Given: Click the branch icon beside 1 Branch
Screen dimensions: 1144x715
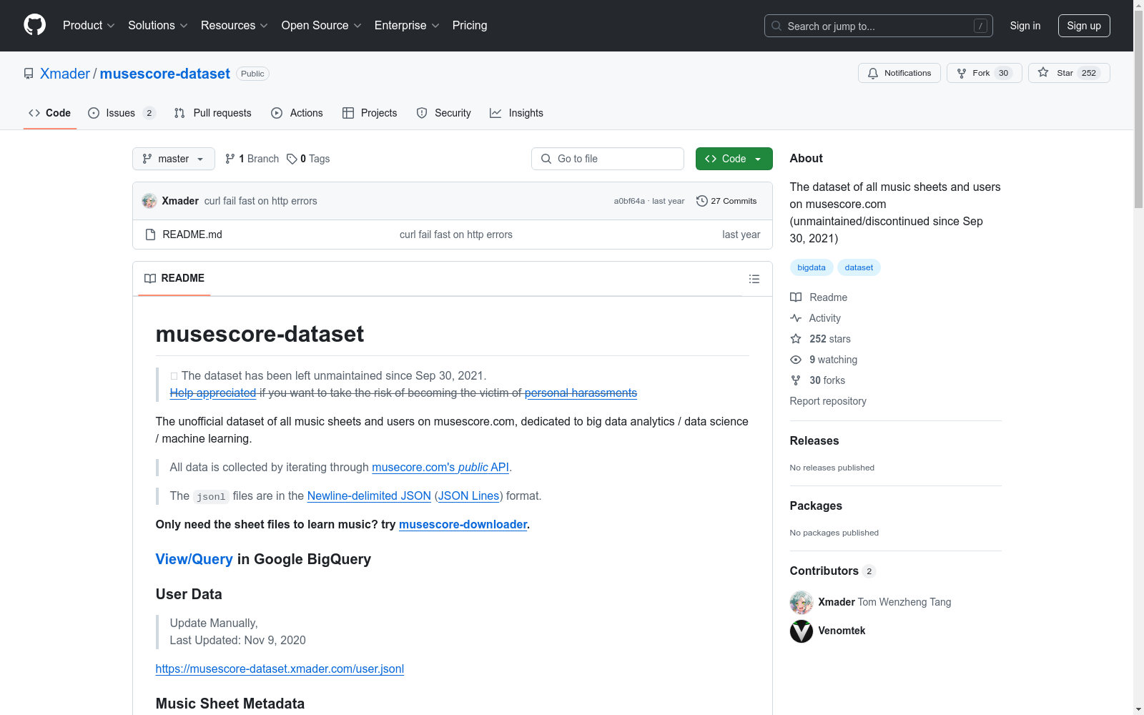Looking at the screenshot, I should tap(230, 159).
